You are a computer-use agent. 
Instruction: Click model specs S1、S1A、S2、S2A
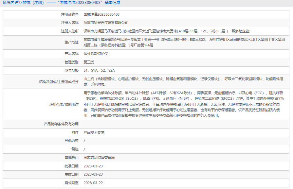pyautogui.click(x=99, y=70)
